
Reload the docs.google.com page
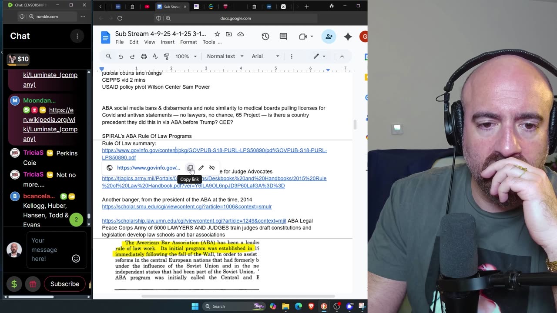pos(120,18)
